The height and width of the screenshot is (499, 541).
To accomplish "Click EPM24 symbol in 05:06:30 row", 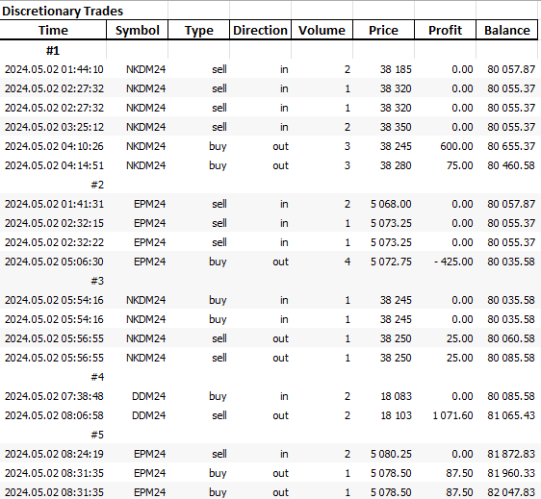I will click(x=149, y=262).
